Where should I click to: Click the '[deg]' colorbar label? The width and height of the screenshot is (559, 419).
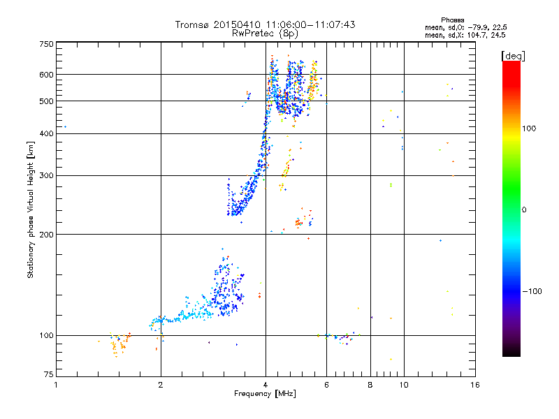(513, 56)
